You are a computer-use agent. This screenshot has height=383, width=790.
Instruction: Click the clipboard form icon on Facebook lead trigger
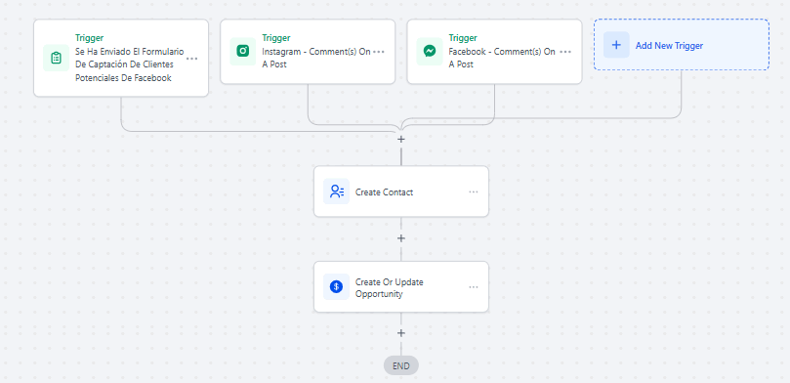pyautogui.click(x=56, y=58)
